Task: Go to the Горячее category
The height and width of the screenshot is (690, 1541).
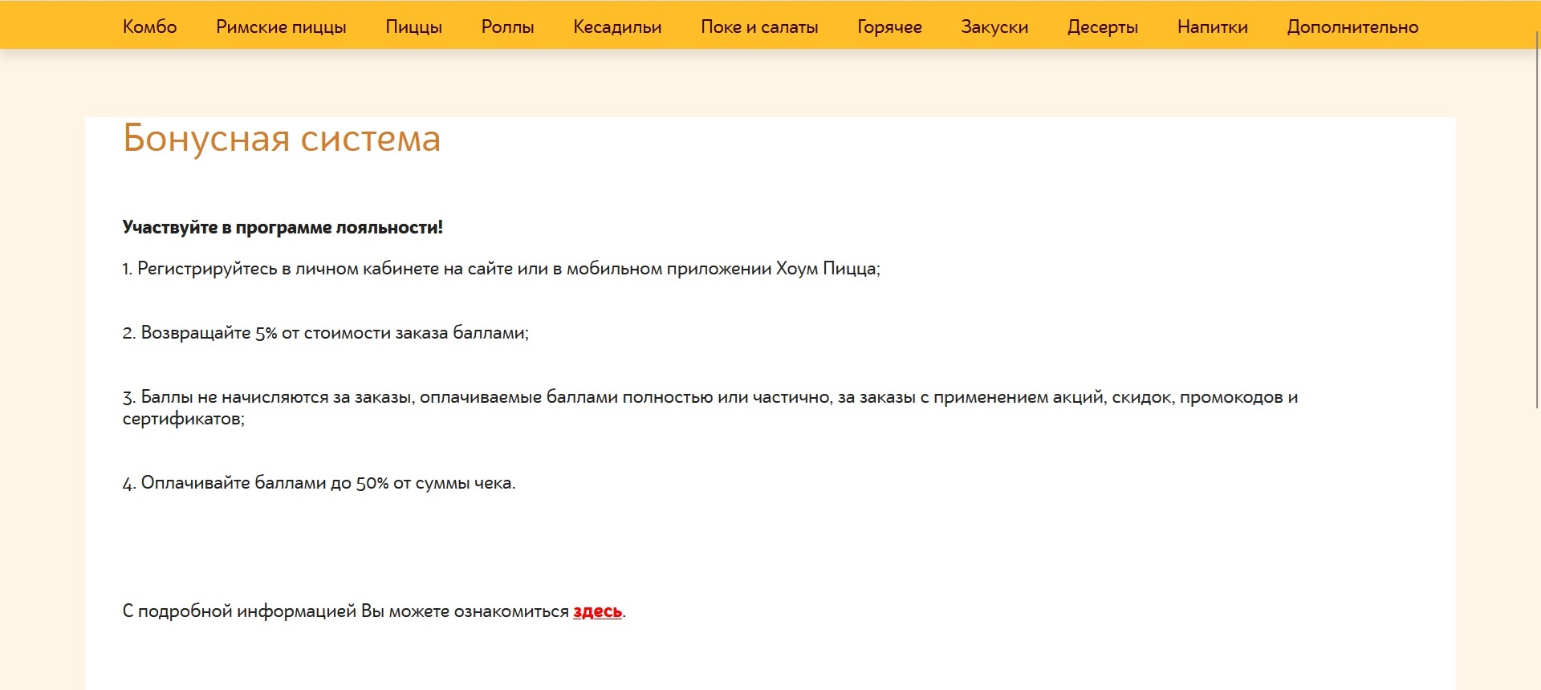Action: [x=889, y=26]
